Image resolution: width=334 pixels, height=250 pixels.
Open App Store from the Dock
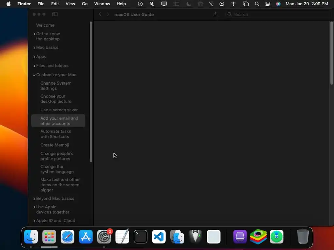point(86,237)
